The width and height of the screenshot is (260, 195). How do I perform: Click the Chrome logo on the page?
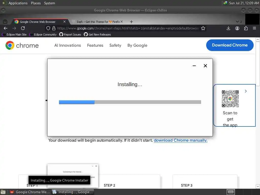pos(22,45)
